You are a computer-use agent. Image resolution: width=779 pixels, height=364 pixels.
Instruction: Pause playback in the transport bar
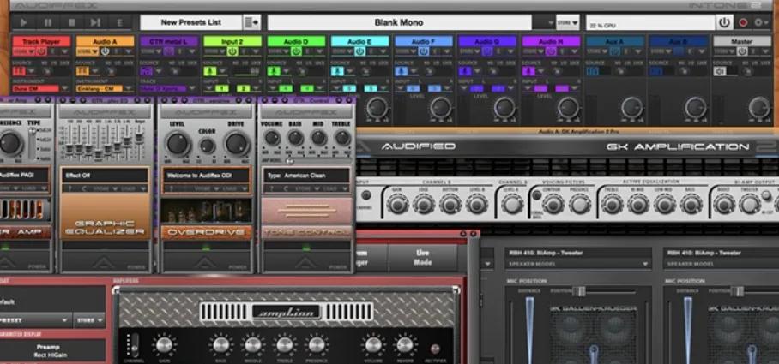point(48,22)
